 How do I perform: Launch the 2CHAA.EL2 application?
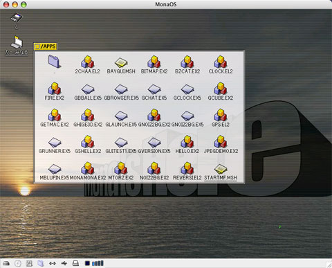[88, 62]
